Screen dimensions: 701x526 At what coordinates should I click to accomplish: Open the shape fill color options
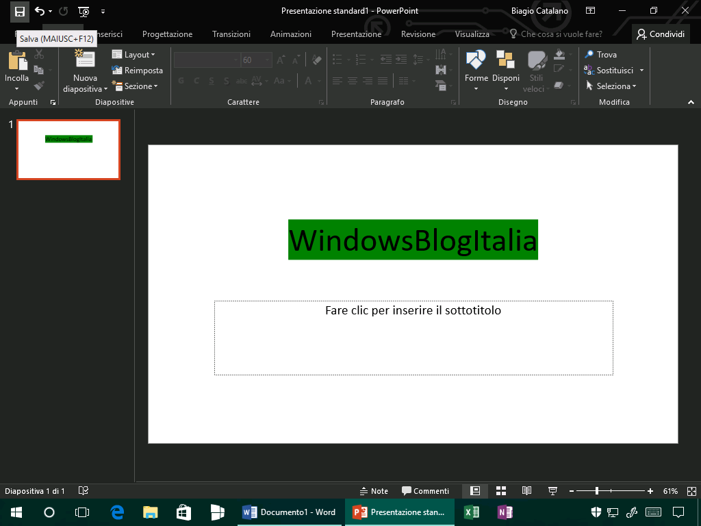(x=559, y=53)
